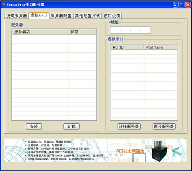Click the Serialway app icon in title bar
Image resolution: width=192 pixels, height=173 pixels.
pos(3,5)
